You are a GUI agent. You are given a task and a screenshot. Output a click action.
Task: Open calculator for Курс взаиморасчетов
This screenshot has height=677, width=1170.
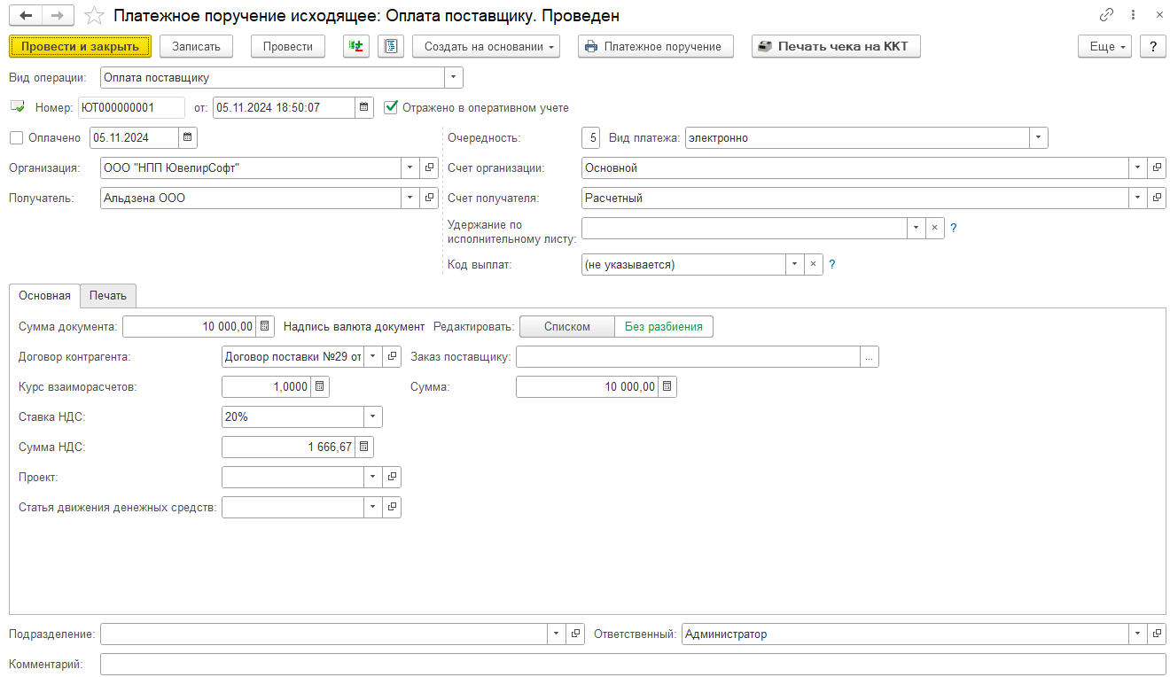click(x=320, y=387)
